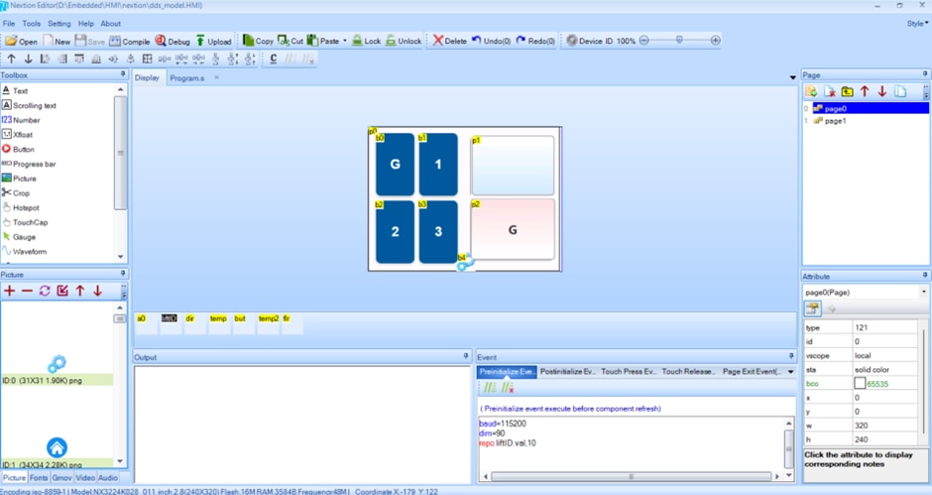932x495 pixels.
Task: Lock the selected component
Action: point(366,41)
